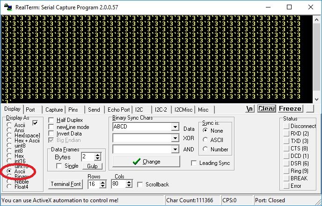Image resolution: width=322 pixels, height=206 pixels.
Task: Decrease Rows with the down spinner arrow
Action: [102, 186]
